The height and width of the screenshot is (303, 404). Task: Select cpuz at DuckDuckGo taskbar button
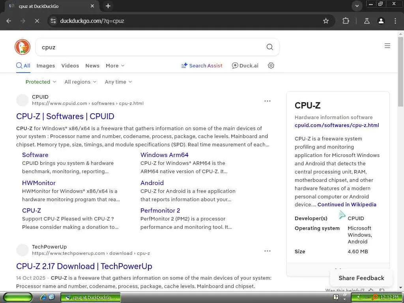(90, 297)
